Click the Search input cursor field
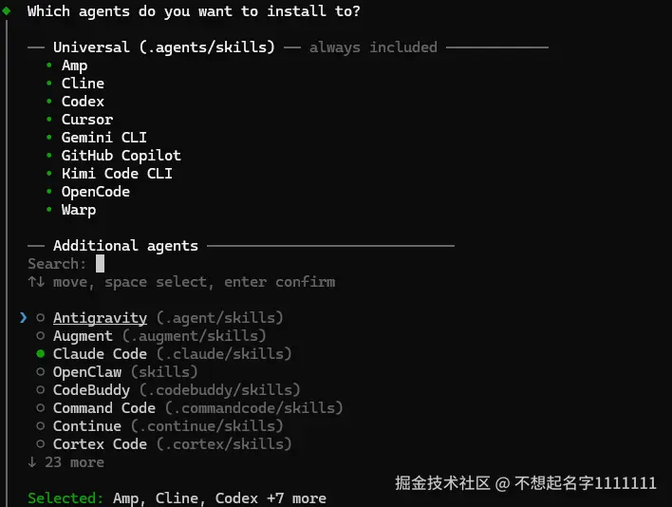Image resolution: width=672 pixels, height=507 pixels. (x=100, y=264)
